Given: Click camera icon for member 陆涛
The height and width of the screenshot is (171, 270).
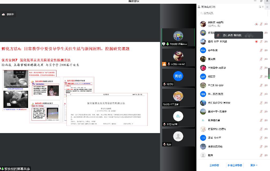Looking at the screenshot, I should tap(266, 155).
